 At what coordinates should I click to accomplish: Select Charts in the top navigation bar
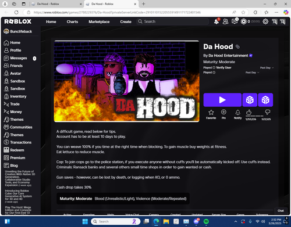coord(72,21)
